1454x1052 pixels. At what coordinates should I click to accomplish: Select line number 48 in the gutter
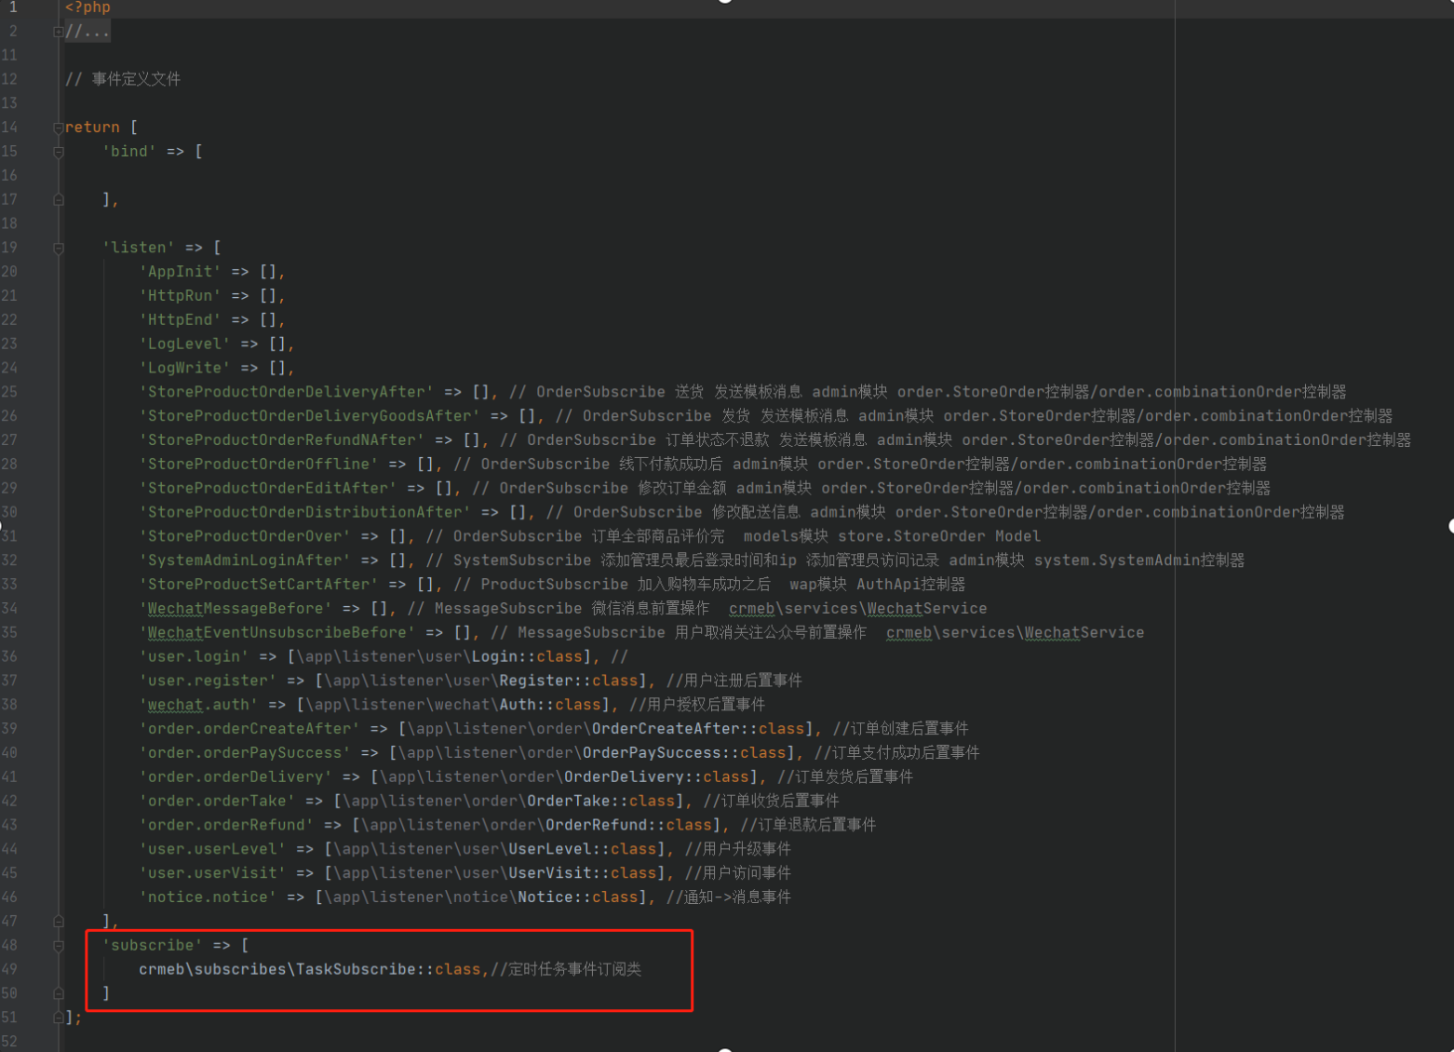(x=10, y=945)
